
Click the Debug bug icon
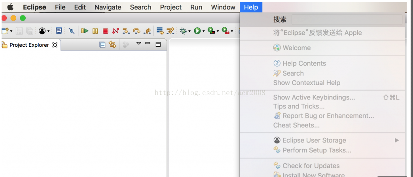(183, 31)
